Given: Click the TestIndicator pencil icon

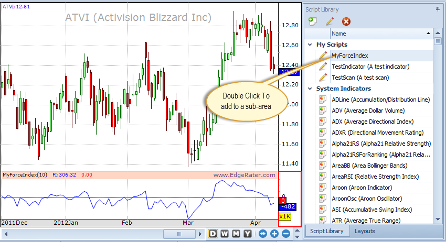Looking at the screenshot, I should point(323,67).
